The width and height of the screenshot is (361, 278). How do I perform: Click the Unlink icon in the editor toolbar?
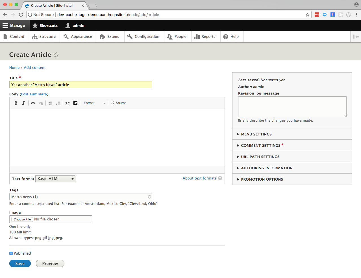pyautogui.click(x=41, y=103)
